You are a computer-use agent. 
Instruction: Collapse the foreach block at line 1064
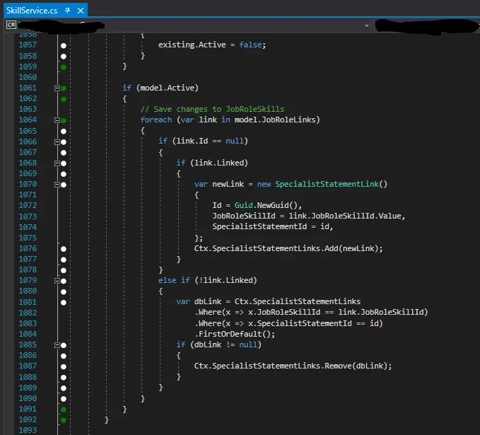57,120
